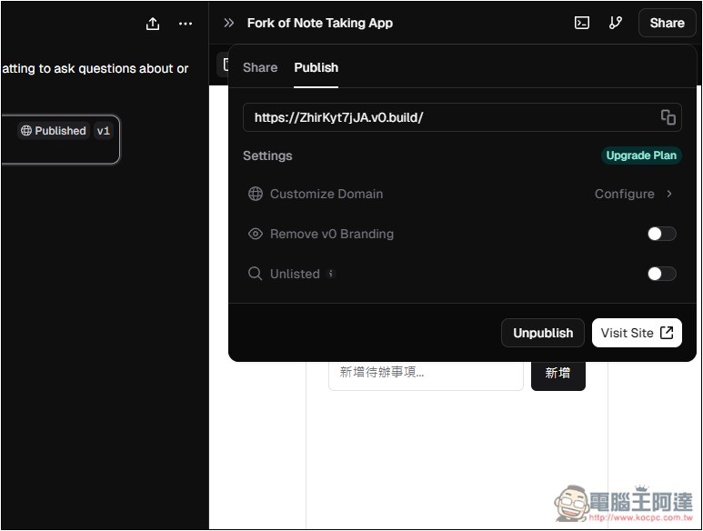
Task: Click the magnifier icon beside Unlisted
Action: (x=256, y=274)
